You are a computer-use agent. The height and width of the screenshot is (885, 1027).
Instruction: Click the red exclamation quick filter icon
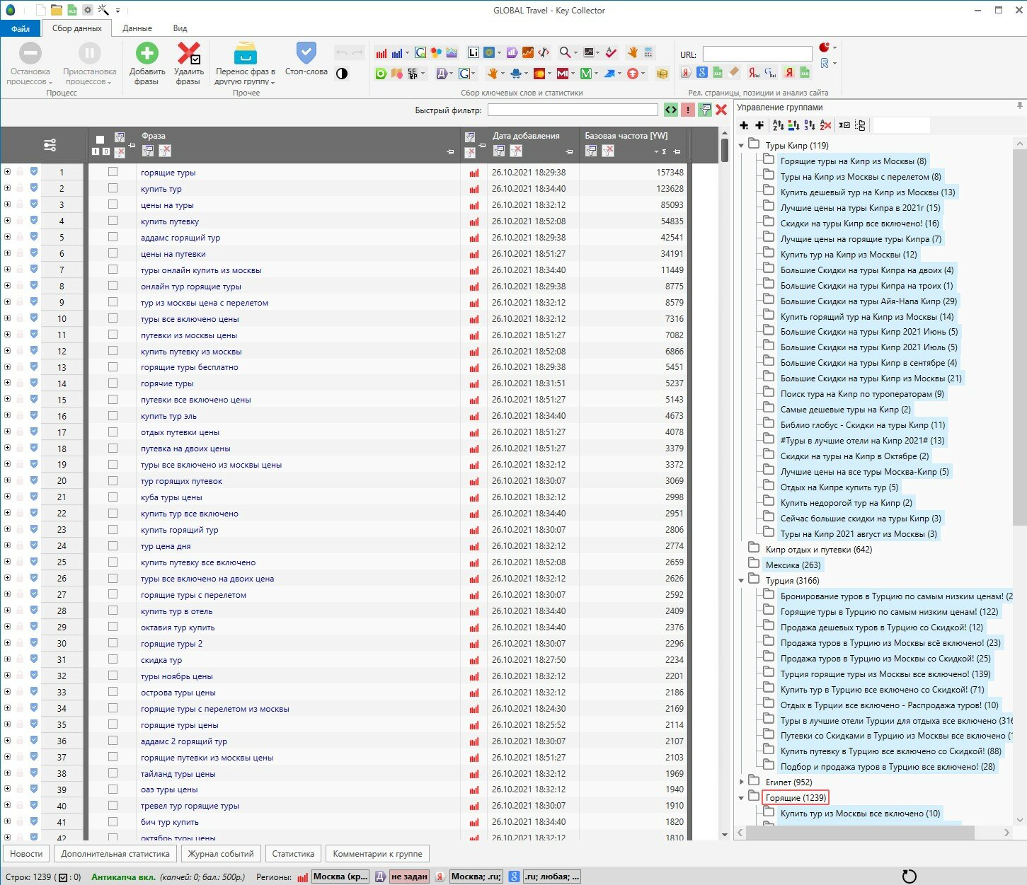[x=688, y=110]
